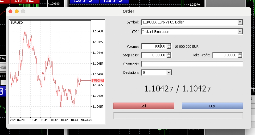Click the 18:43:26 time axis label
This screenshot has height=135, width=255.
click(x=86, y=120)
